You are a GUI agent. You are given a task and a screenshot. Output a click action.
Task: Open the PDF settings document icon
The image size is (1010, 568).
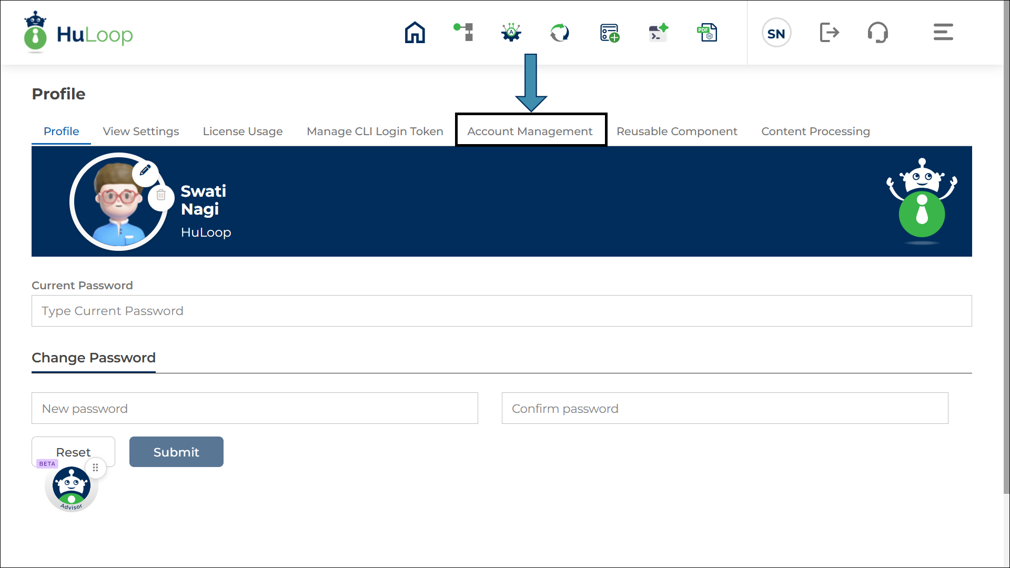pos(707,33)
